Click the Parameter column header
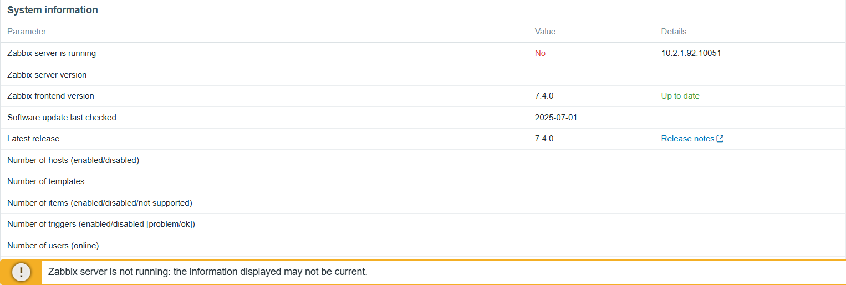Image resolution: width=846 pixels, height=285 pixels. click(27, 32)
